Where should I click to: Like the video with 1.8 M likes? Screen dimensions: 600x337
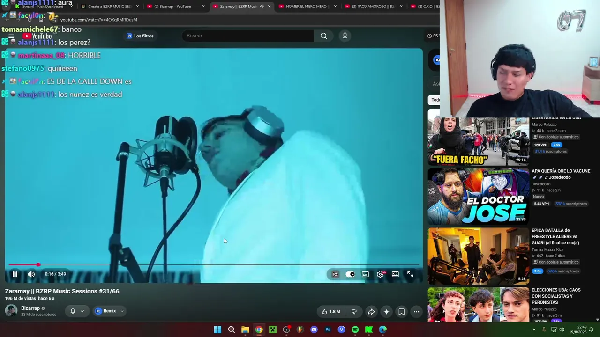[x=331, y=312]
